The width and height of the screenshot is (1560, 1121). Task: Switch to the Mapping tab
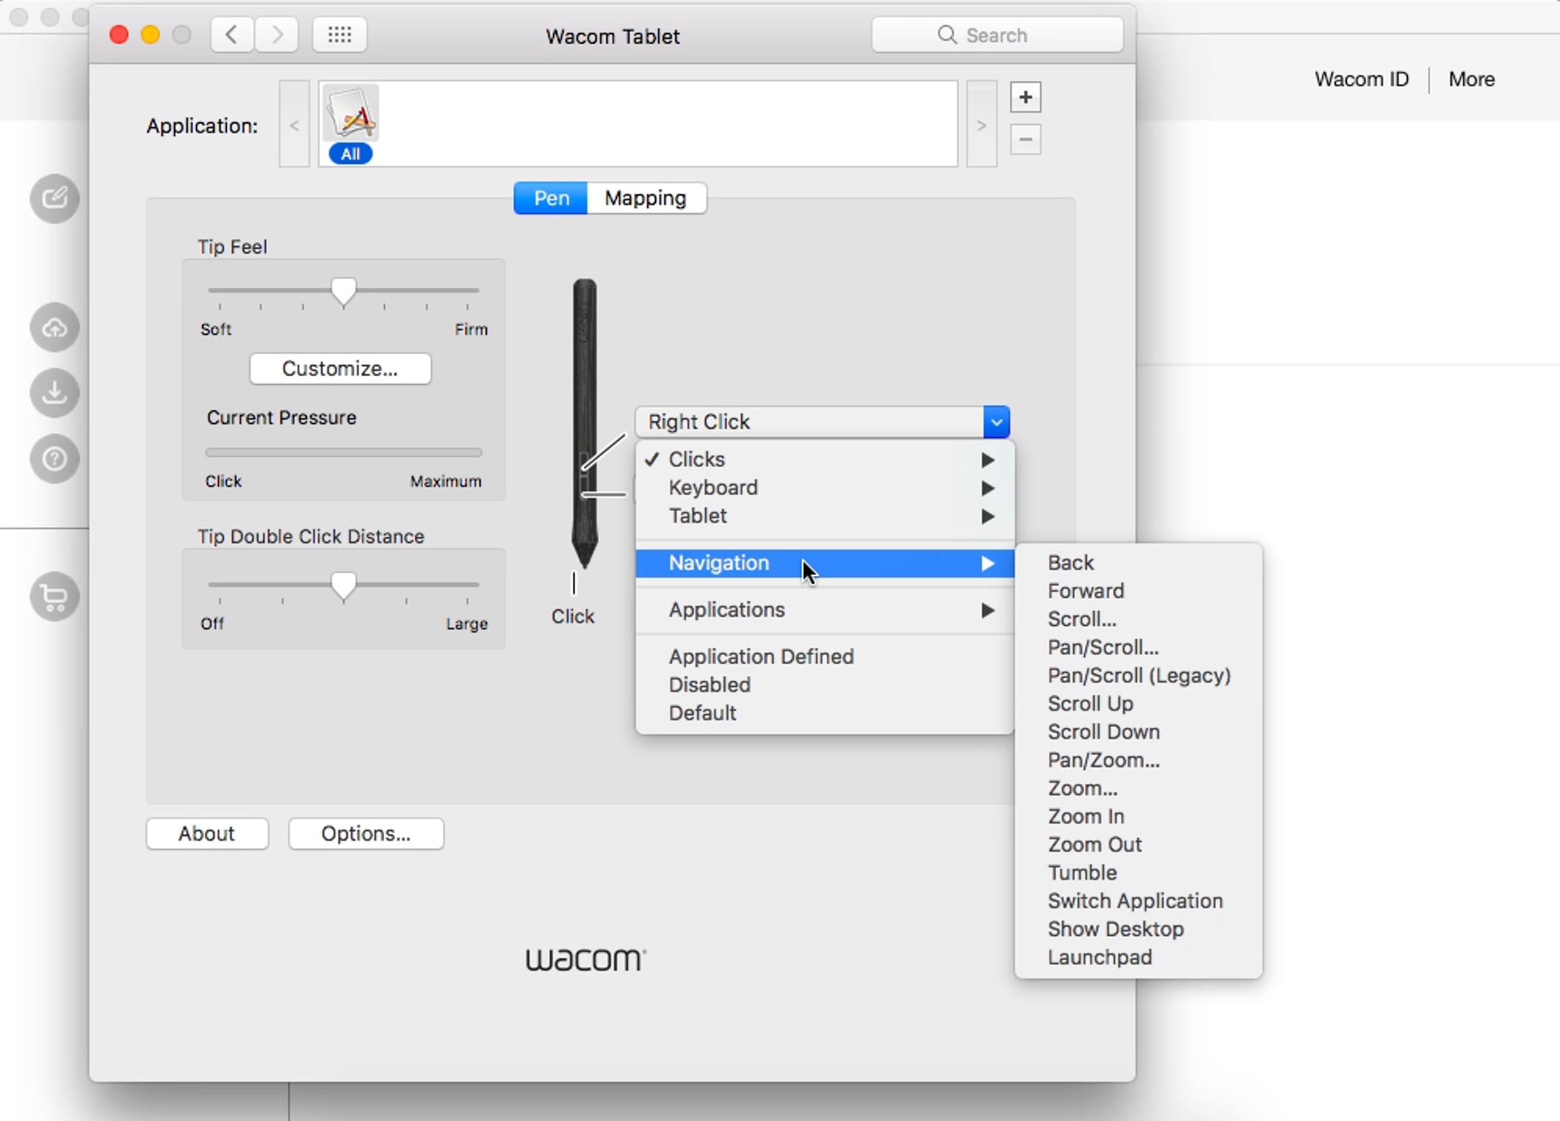pos(646,198)
